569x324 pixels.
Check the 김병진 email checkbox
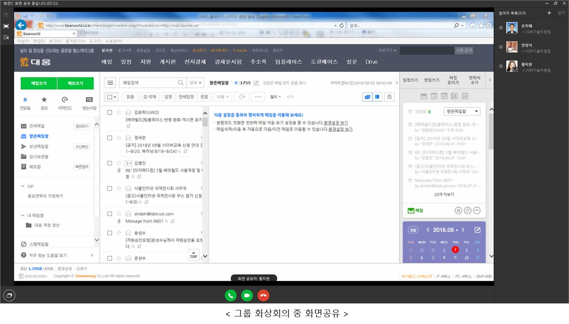(x=110, y=163)
